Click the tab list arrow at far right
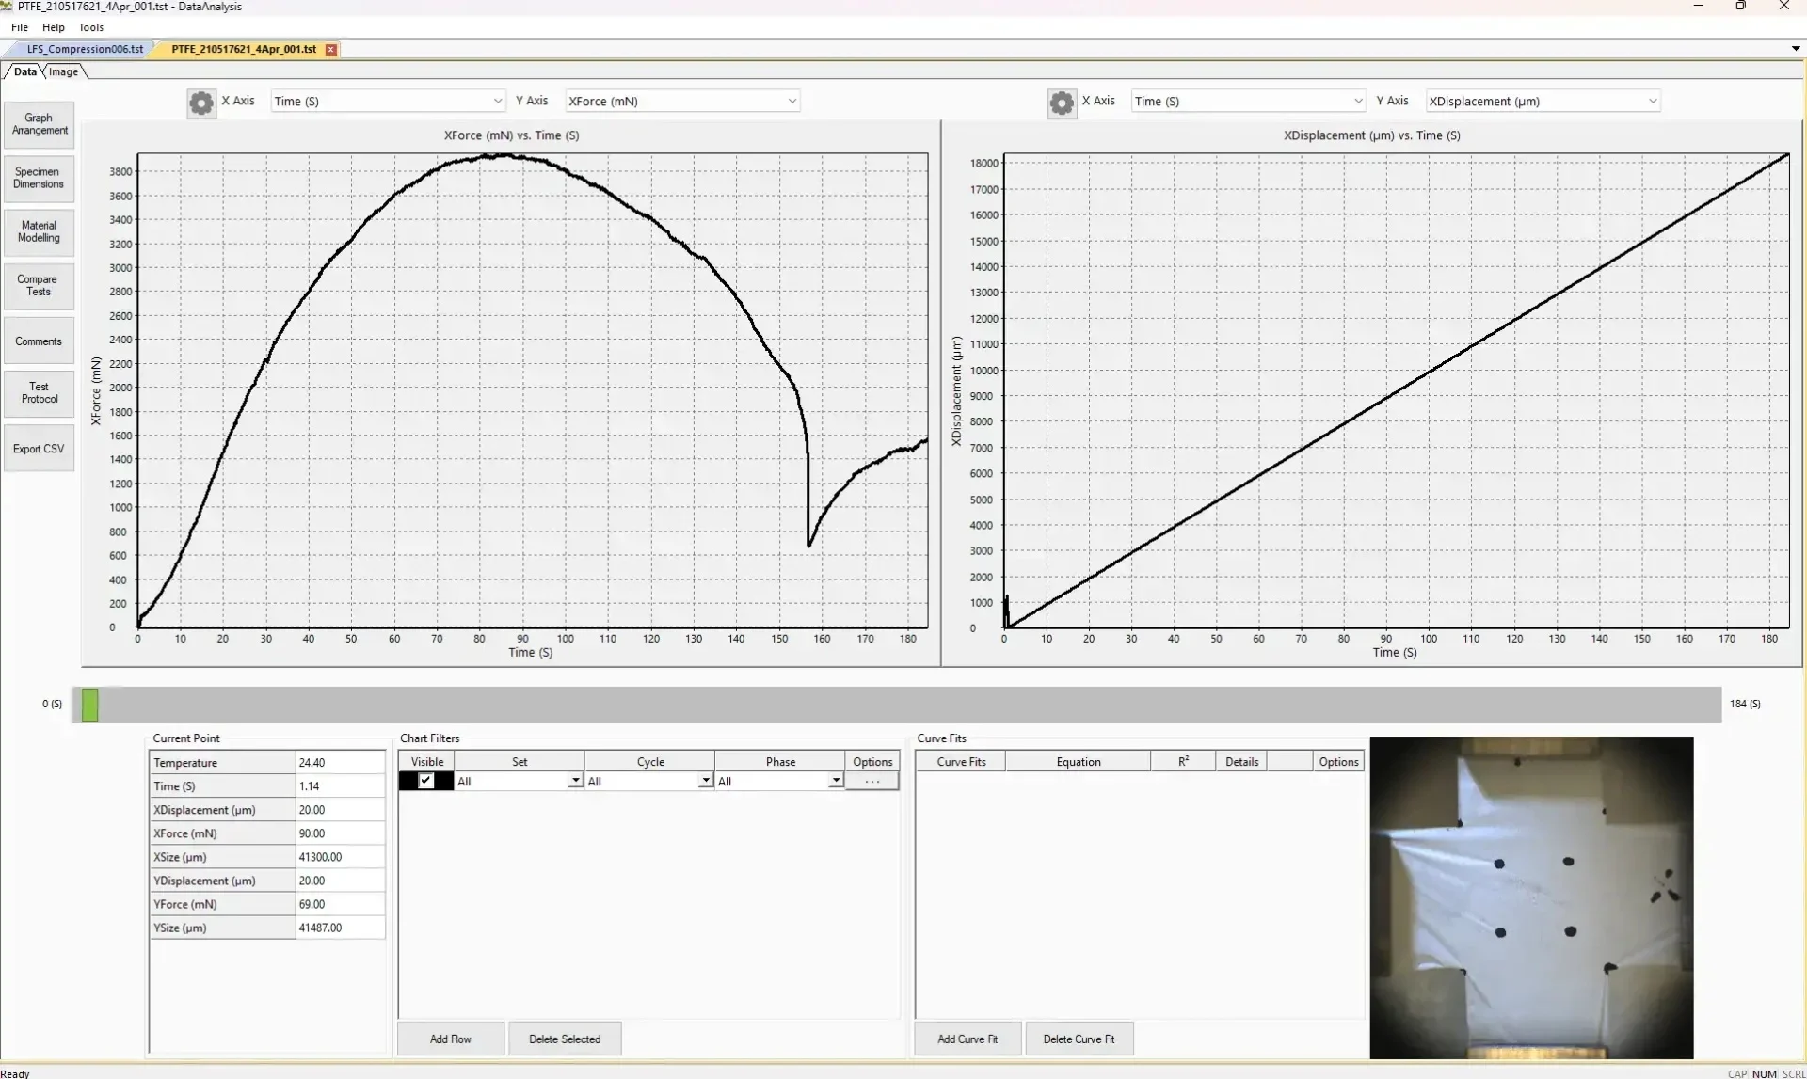 pos(1795,49)
